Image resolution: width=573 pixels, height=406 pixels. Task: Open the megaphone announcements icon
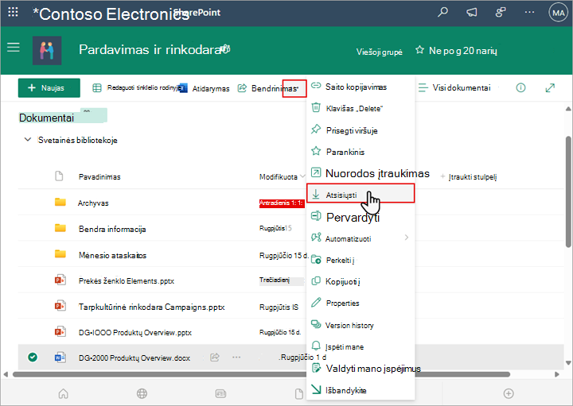(471, 13)
